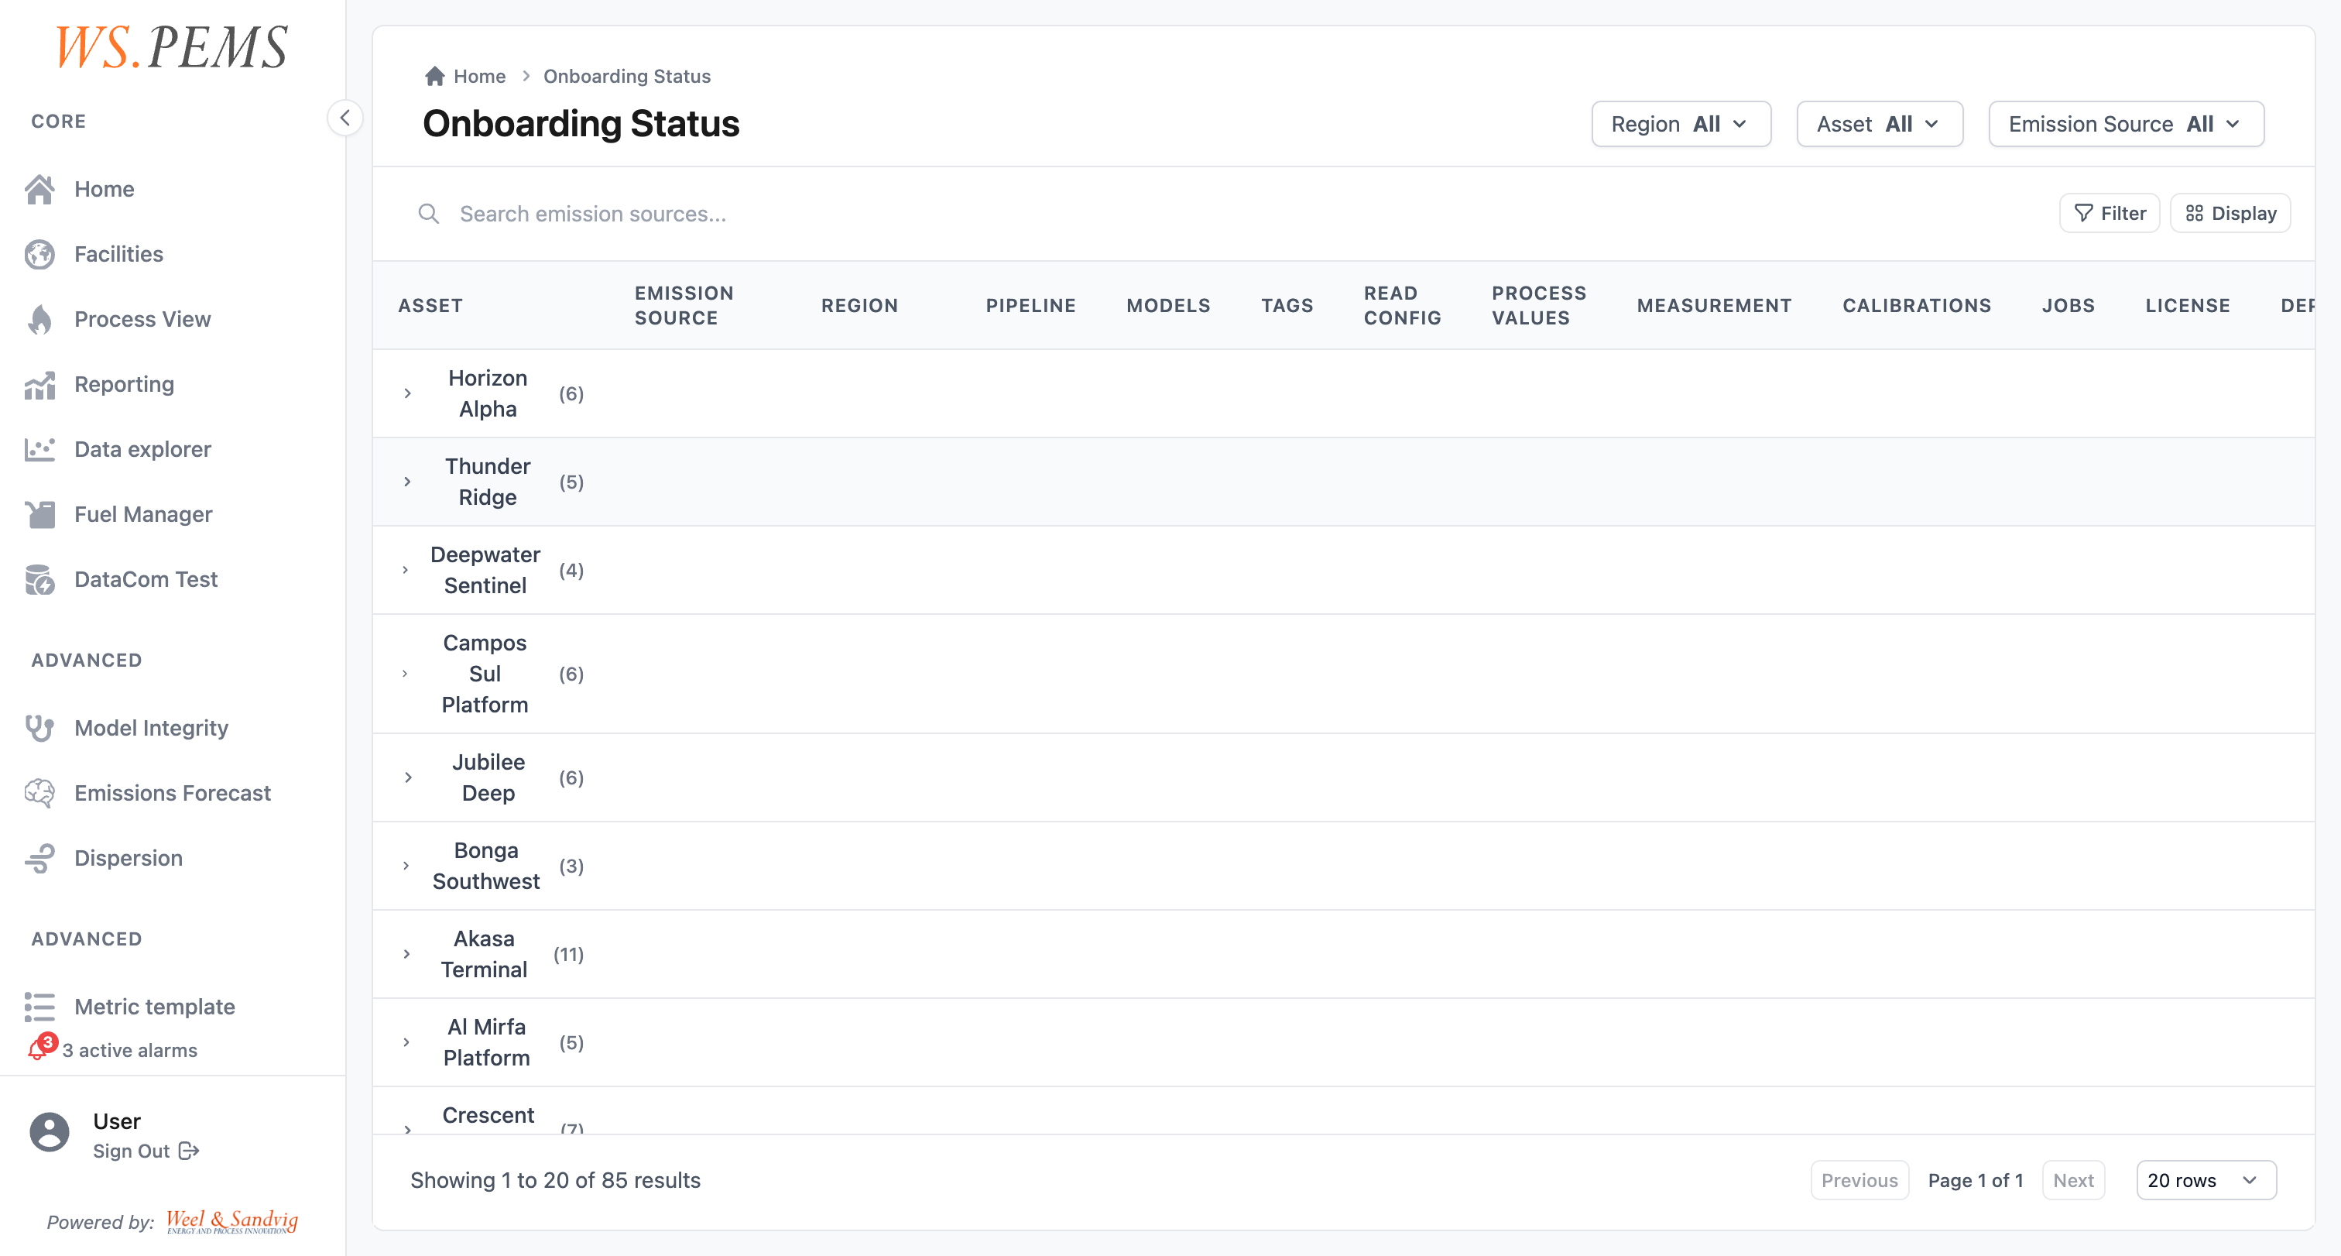2341x1256 pixels.
Task: Go to Metric template in the sidebar
Action: pos(155,1007)
